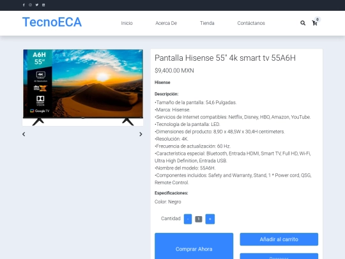Click the Servicios de Internet compatibles line
Screen dimensions: 345x259
pos(233,117)
